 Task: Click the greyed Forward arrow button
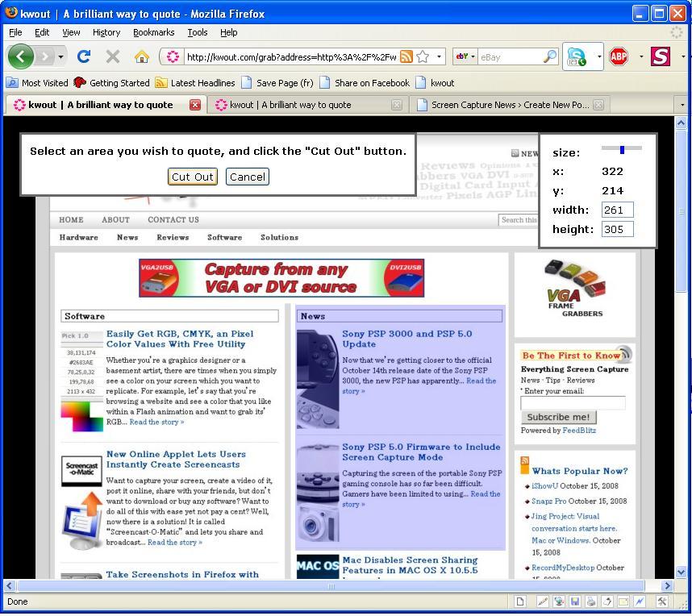(44, 56)
